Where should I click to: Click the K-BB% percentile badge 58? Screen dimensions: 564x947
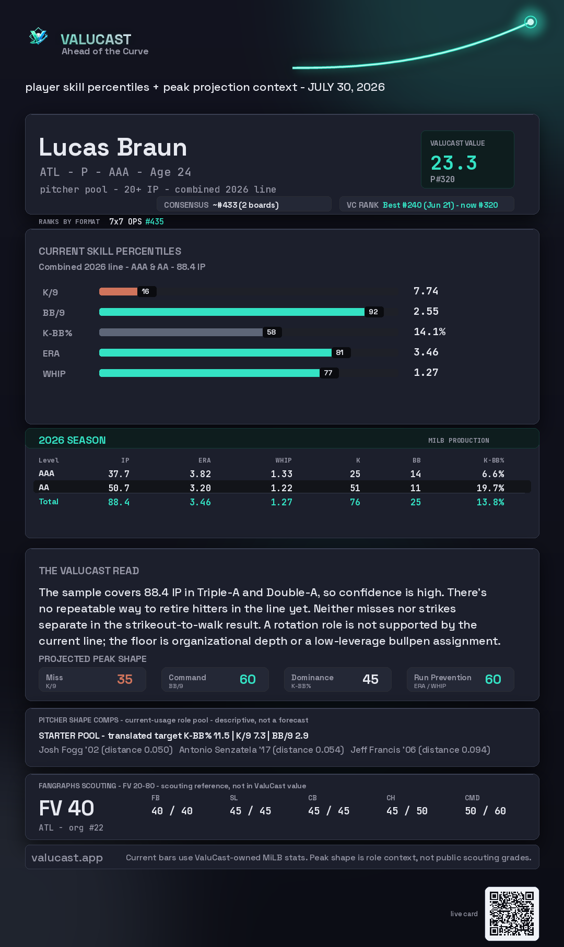tap(272, 332)
